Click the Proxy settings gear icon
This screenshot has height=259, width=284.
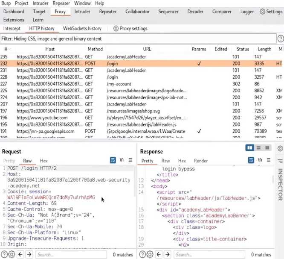point(116,29)
